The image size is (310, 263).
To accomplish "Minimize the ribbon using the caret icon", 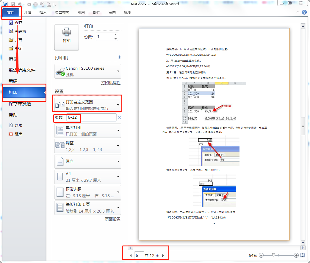I will pyautogui.click(x=298, y=12).
